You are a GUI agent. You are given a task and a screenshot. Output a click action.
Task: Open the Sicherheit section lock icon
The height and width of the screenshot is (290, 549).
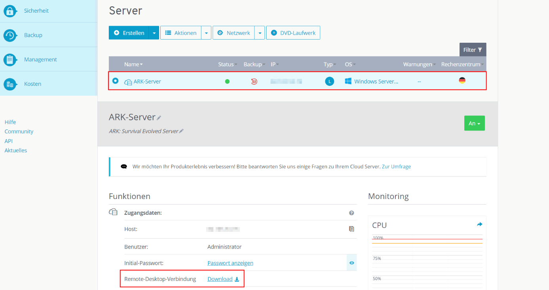(10, 11)
